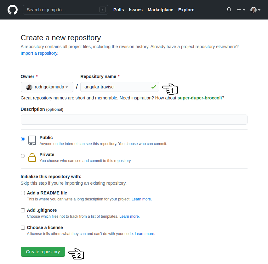The image size is (268, 264).
Task: Expand the user profile avatar menu
Action: coord(255,10)
